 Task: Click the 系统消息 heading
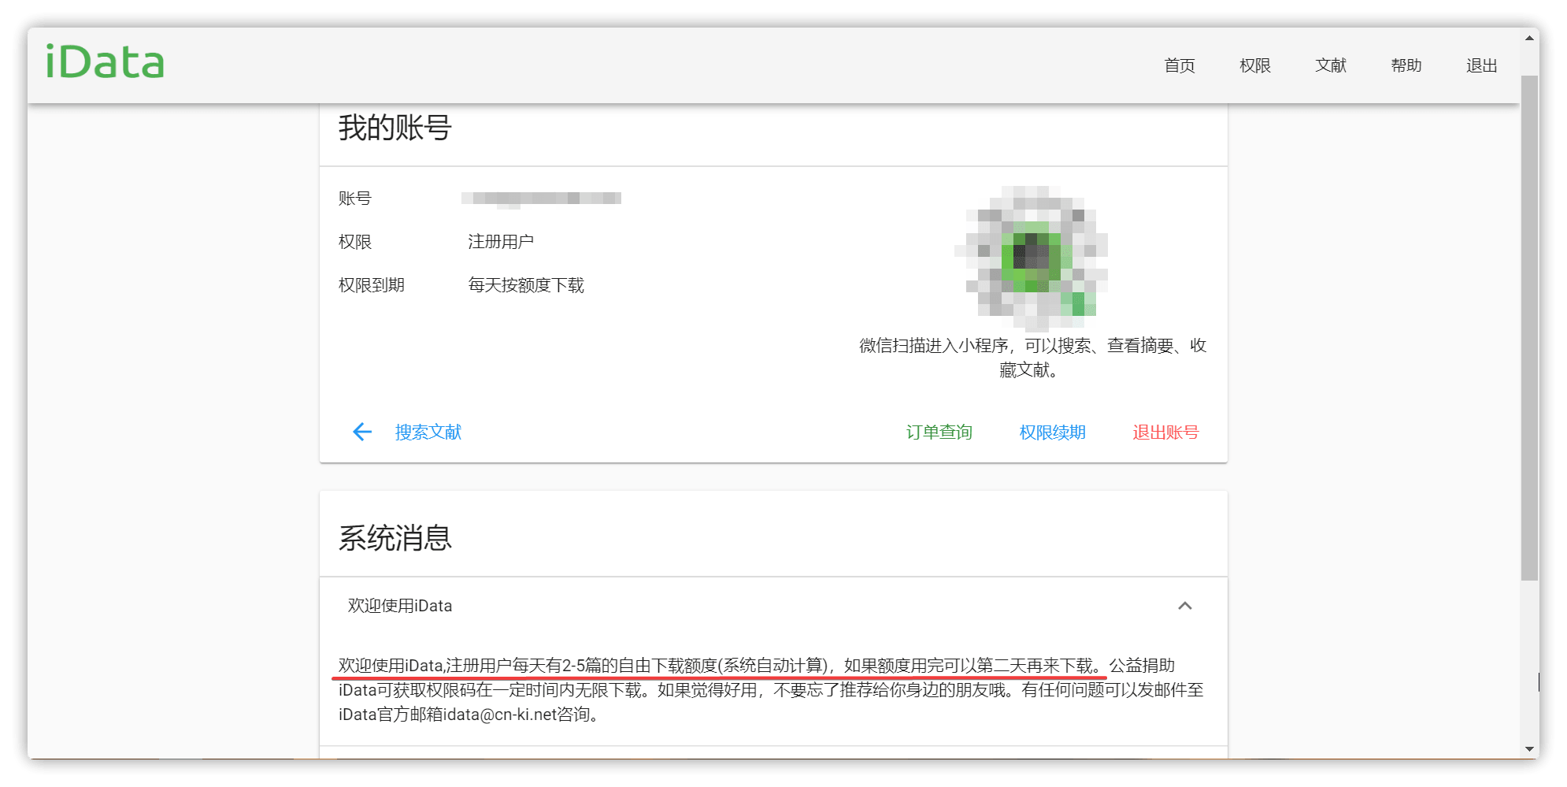pyautogui.click(x=395, y=538)
